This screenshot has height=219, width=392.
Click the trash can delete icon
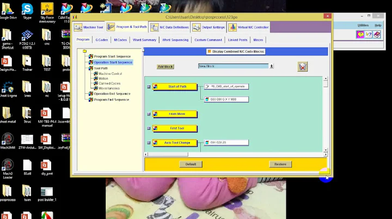(x=303, y=67)
